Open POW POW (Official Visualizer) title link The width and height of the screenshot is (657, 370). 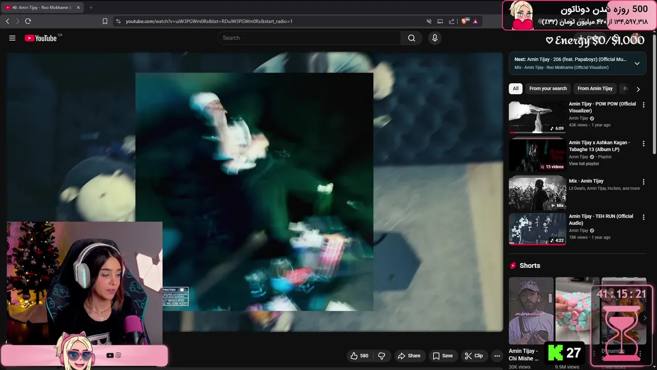click(x=602, y=107)
